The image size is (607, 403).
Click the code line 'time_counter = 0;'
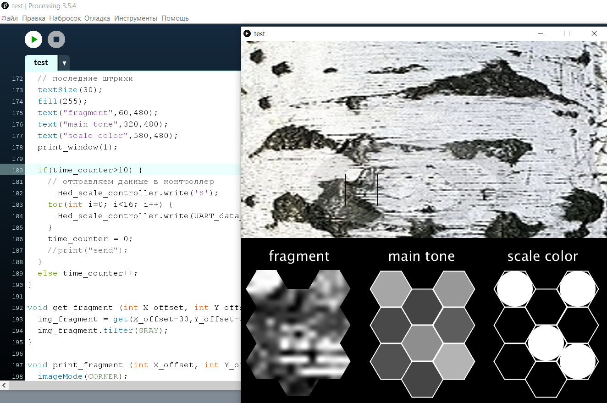tap(90, 239)
